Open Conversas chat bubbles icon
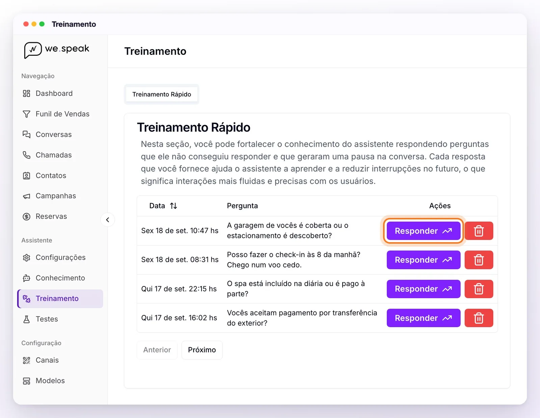540x418 pixels. pyautogui.click(x=26, y=135)
